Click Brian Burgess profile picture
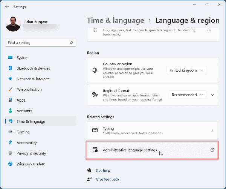The width and height of the screenshot is (226, 189). point(13,24)
